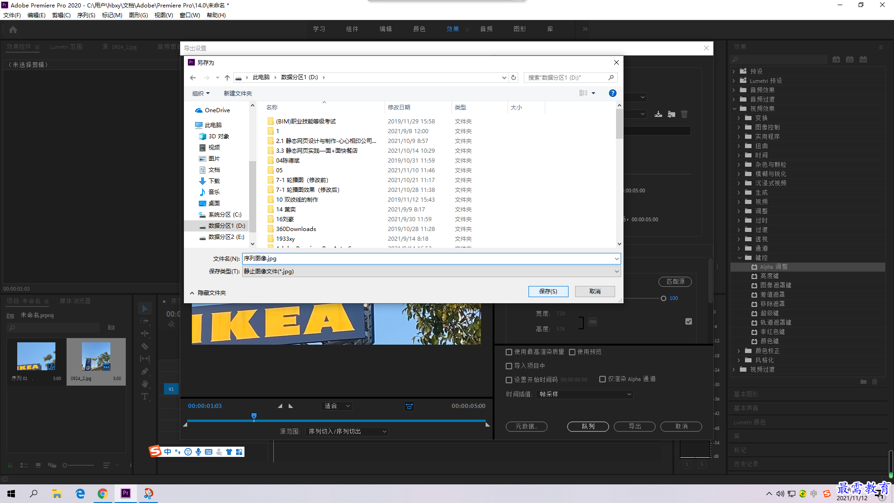Viewport: 894px width, 503px height.
Task: Expand the Video Transitions folder
Action: click(734, 369)
